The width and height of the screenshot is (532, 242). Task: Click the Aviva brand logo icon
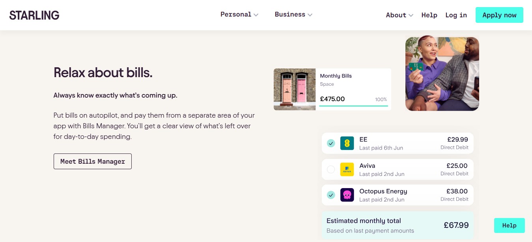[x=347, y=169]
